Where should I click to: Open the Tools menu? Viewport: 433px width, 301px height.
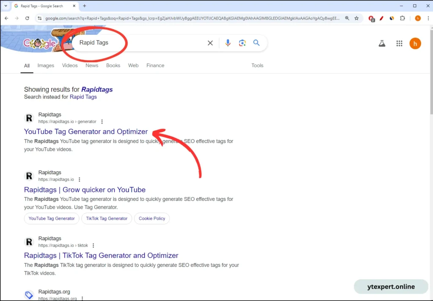click(x=258, y=66)
